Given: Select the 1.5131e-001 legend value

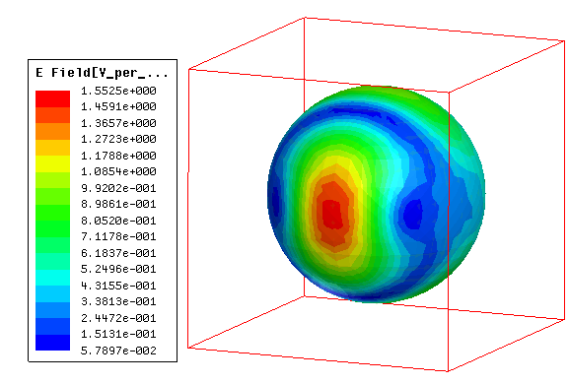Looking at the screenshot, I should coord(118,334).
